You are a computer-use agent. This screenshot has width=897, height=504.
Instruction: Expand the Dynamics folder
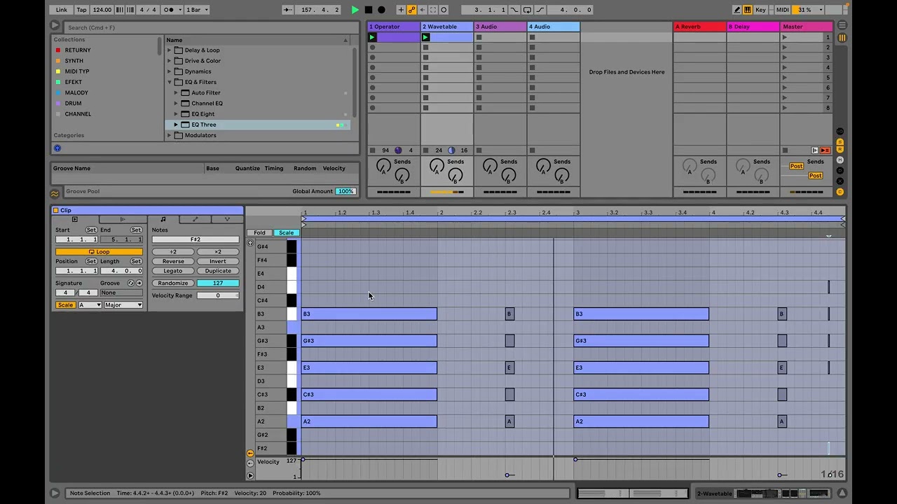tap(170, 71)
